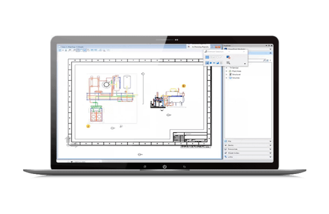Viewport: 329px width, 214px height.
Task: Expand the Plant Area tree node
Action: point(227,71)
